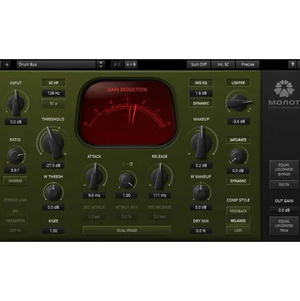Open the help question mark button
Screen dimensions: 300x301
click(292, 65)
